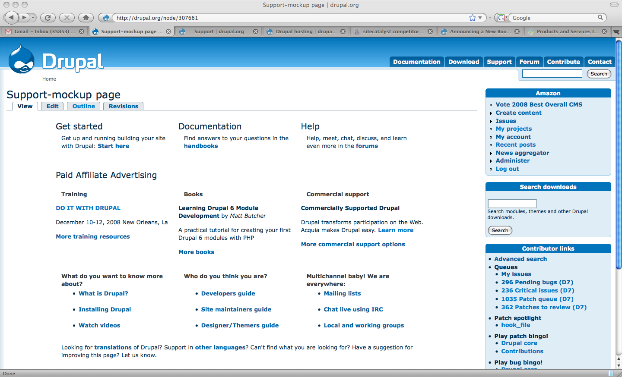Open More commercial support options link
Image resolution: width=622 pixels, height=377 pixels.
(x=353, y=244)
